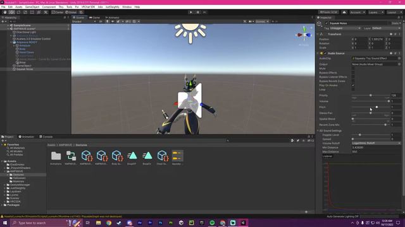This screenshot has height=227, width=405.
Task: Open the cloud services icon
Action: pyautogui.click(x=344, y=12)
